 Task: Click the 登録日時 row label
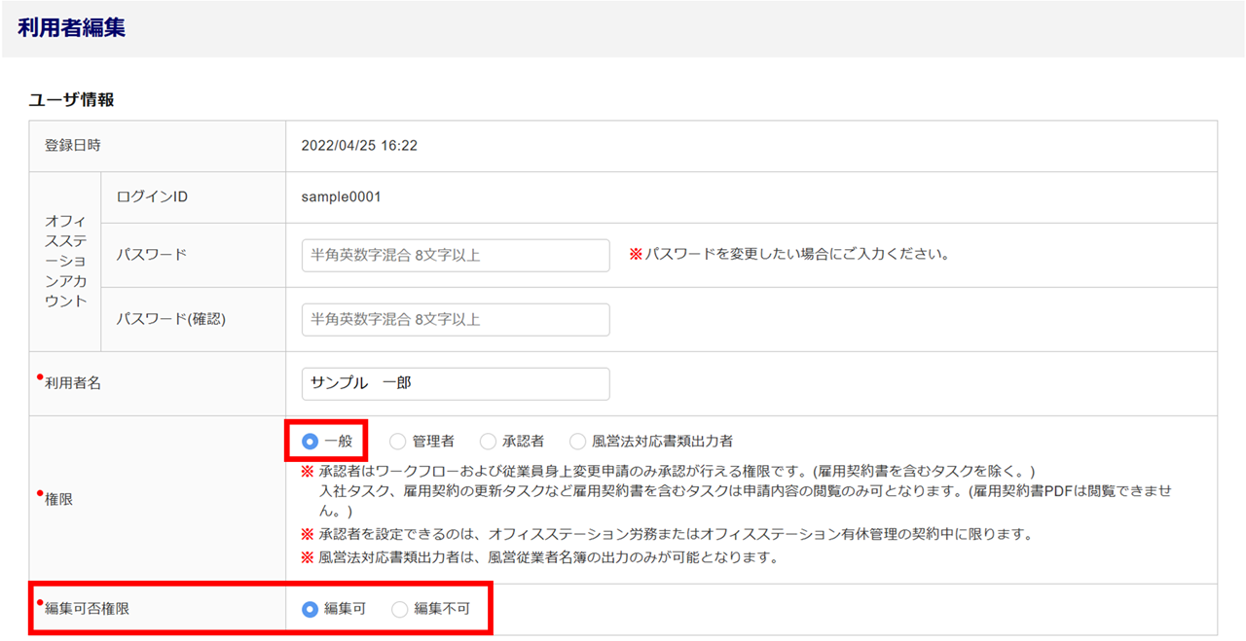pyautogui.click(x=72, y=146)
